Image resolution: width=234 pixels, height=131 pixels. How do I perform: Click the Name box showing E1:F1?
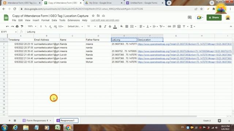(9, 32)
